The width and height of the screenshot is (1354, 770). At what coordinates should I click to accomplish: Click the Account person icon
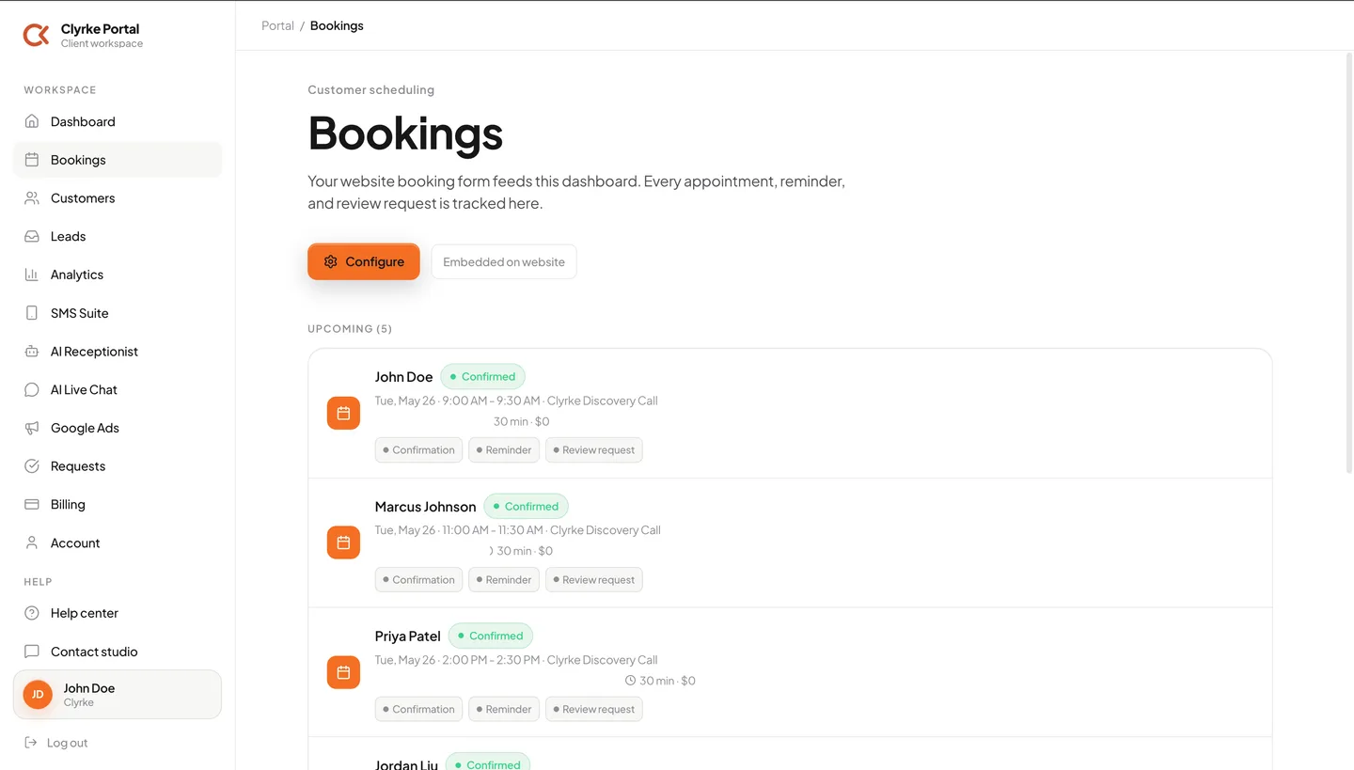tap(32, 542)
